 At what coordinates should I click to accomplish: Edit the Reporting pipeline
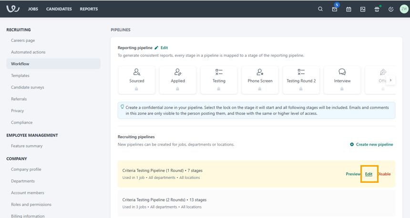click(x=161, y=48)
